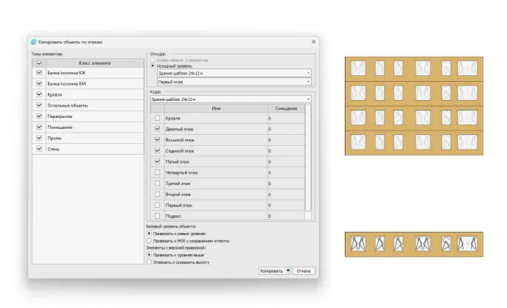The width and height of the screenshot is (507, 308).
Task: Choose Привязать к МСК с сохранением отметки
Action: 150,240
